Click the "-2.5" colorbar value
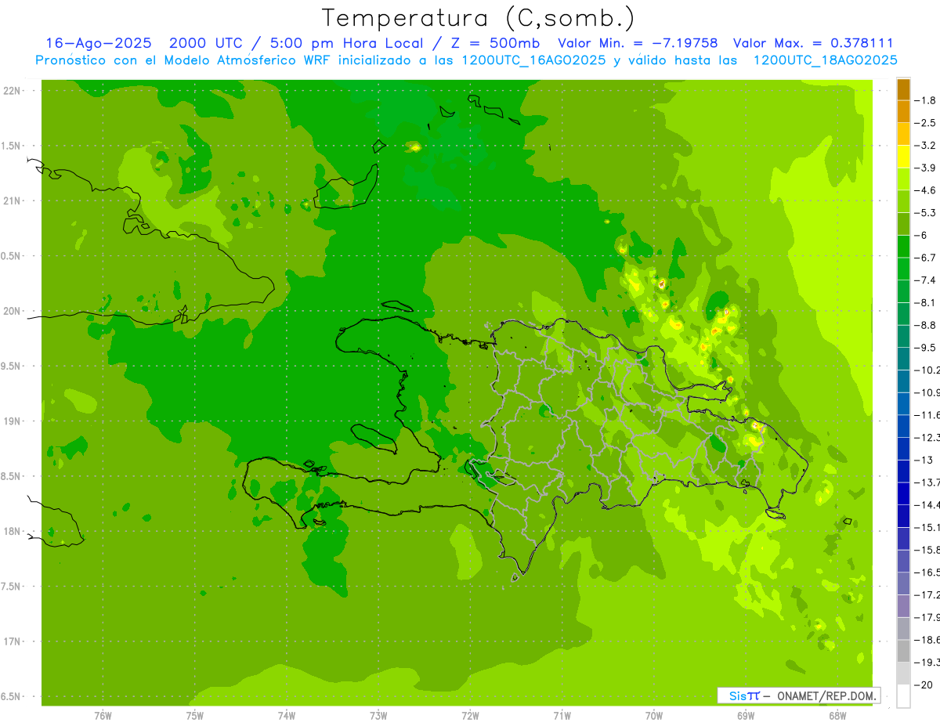Screen dimensions: 940x726 coord(927,123)
